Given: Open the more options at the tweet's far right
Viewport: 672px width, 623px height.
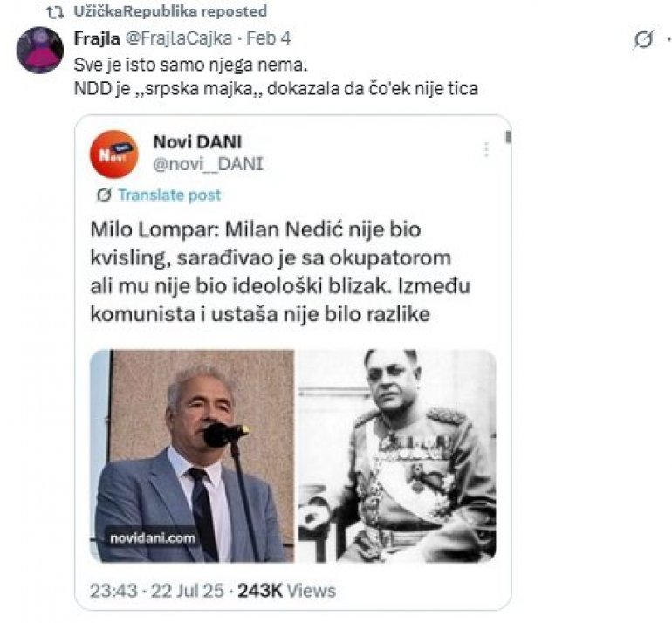Looking at the screenshot, I should [668, 40].
